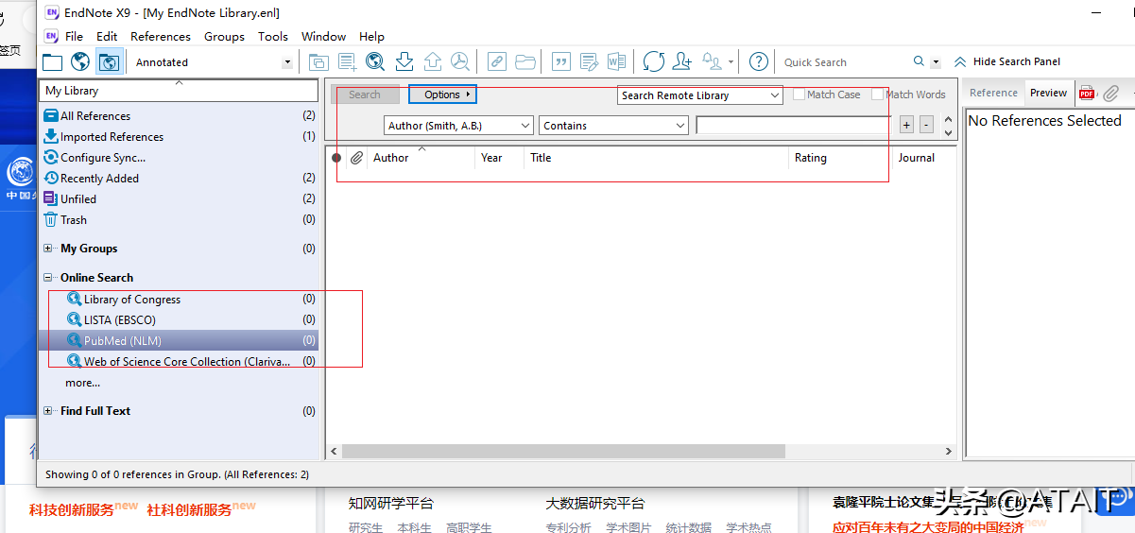Click the more... link under Online Search
The height and width of the screenshot is (533, 1135).
82,383
